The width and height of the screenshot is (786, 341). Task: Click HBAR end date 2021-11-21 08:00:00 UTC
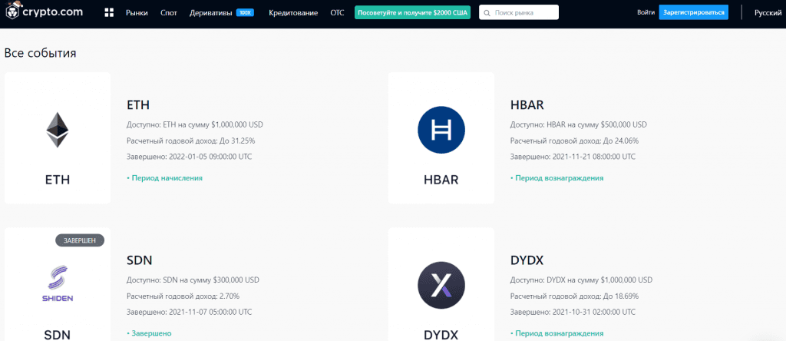coord(593,157)
